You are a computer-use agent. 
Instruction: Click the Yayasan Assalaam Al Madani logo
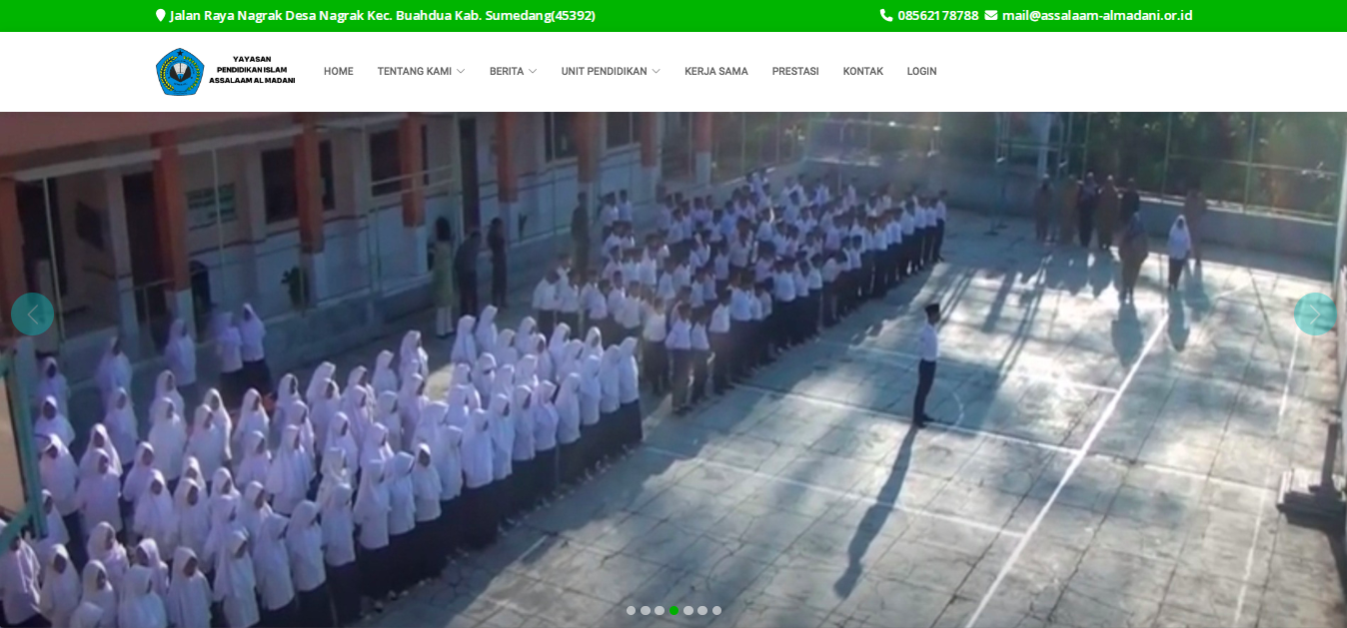click(x=225, y=72)
